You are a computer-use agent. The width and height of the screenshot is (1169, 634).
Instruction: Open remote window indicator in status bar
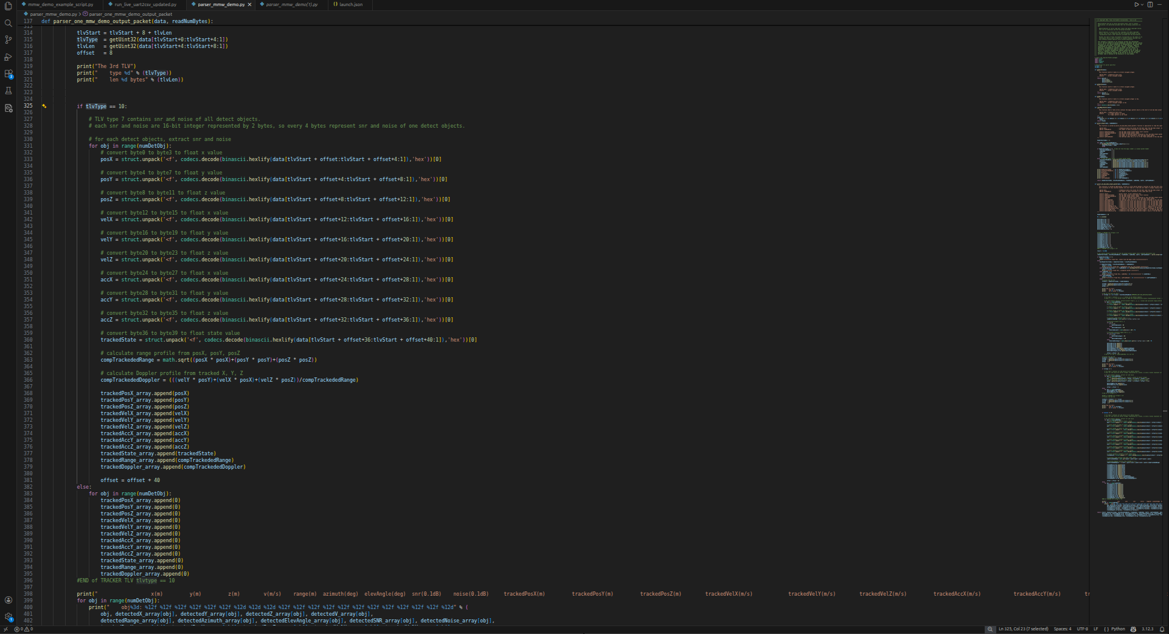(5, 629)
